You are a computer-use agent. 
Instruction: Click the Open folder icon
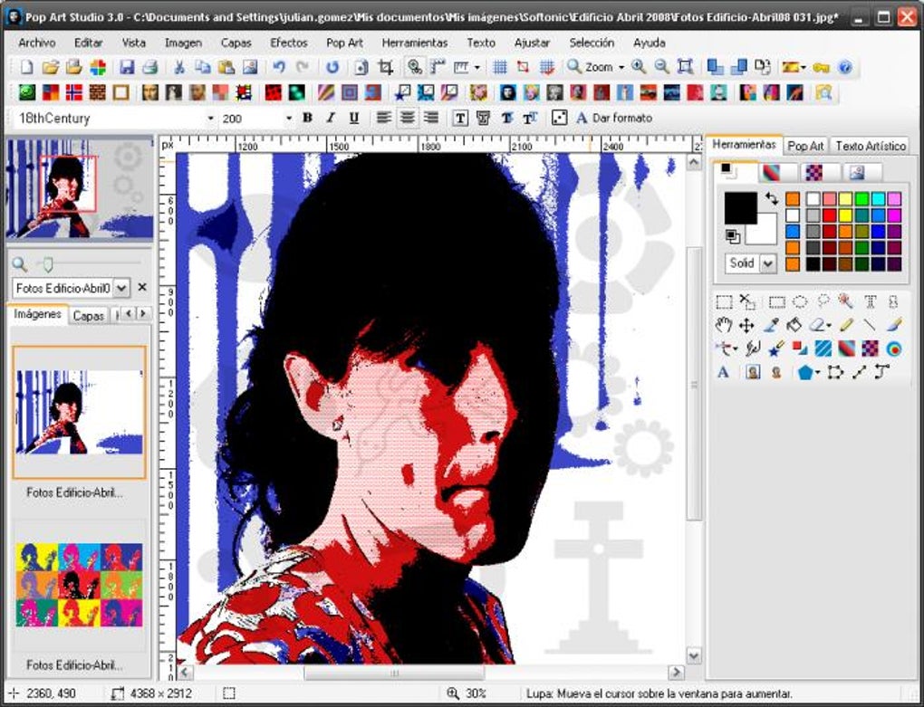[50, 67]
